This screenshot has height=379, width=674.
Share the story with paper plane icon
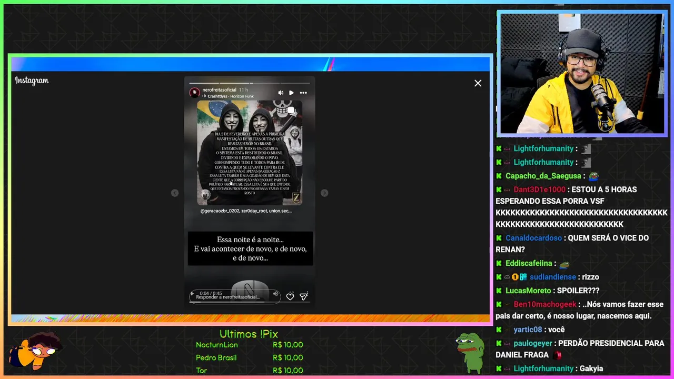304,297
